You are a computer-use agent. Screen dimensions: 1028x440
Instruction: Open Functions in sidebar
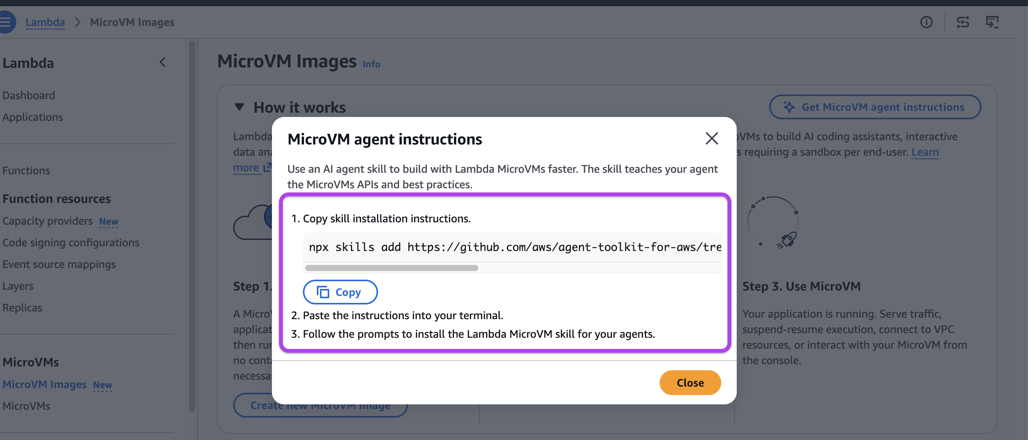[x=26, y=171]
